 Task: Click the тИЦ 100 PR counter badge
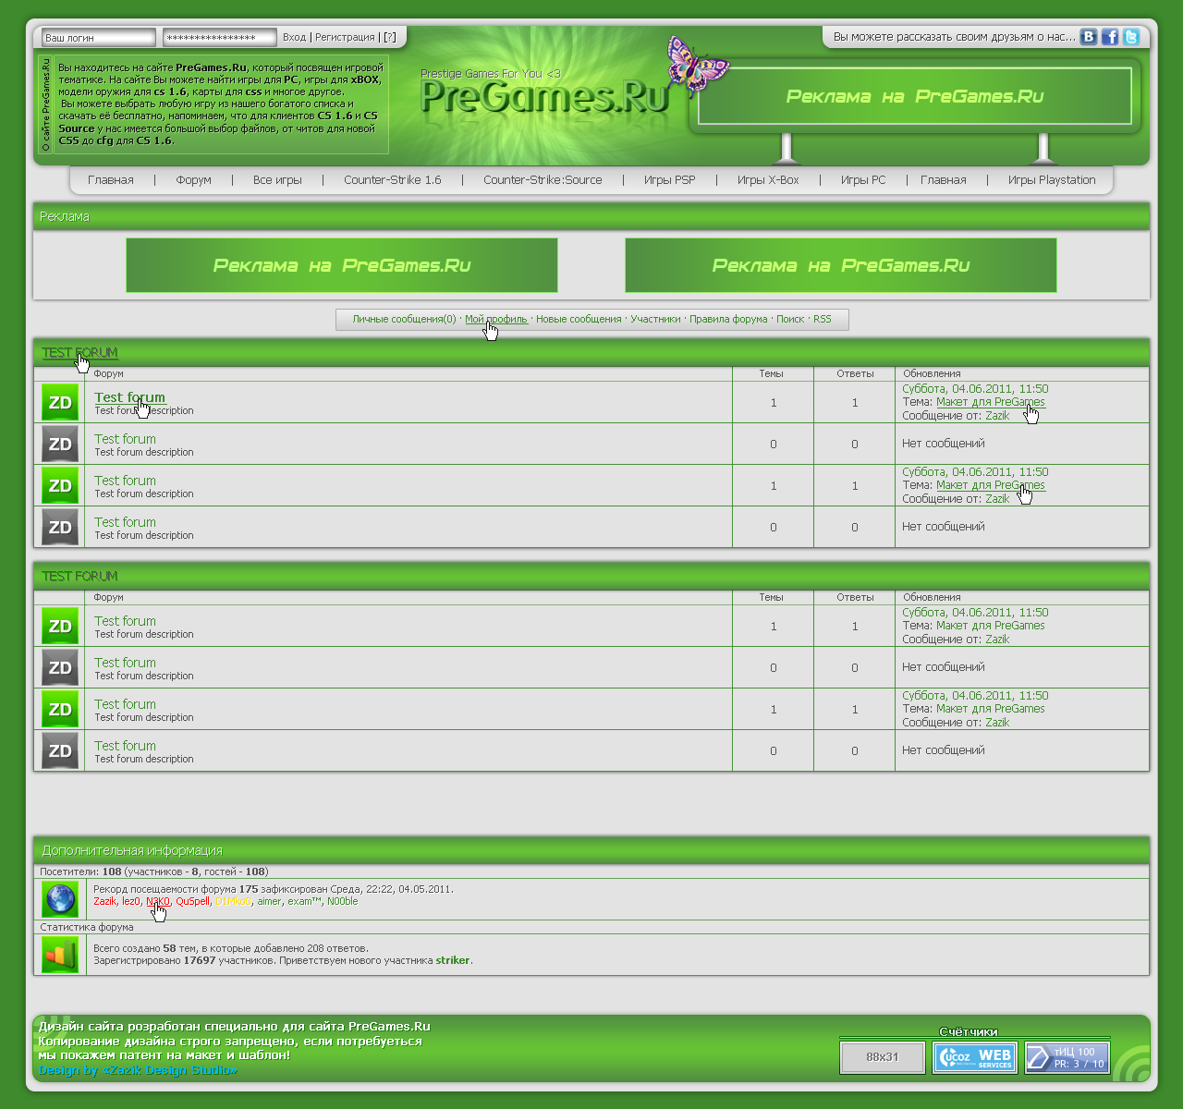point(1067,1057)
